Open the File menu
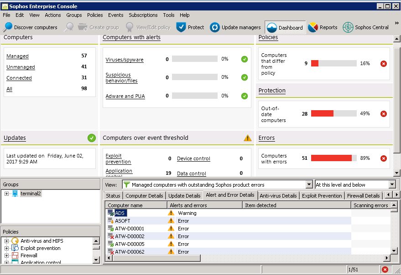Screen dimensions: 401x275 pyautogui.click(x=6, y=15)
